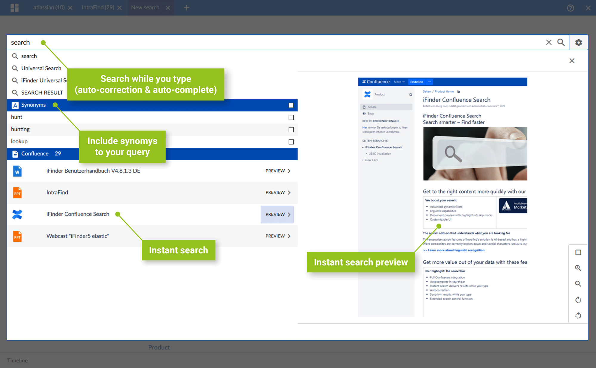Open preview chevron for IntraFind result
The width and height of the screenshot is (596, 368).
click(289, 192)
